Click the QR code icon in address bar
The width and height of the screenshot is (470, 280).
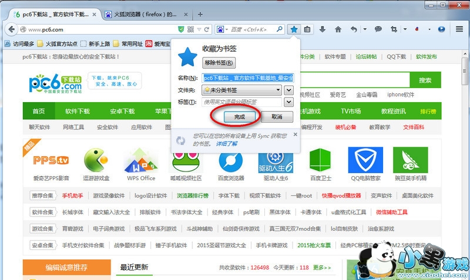[x=190, y=29]
